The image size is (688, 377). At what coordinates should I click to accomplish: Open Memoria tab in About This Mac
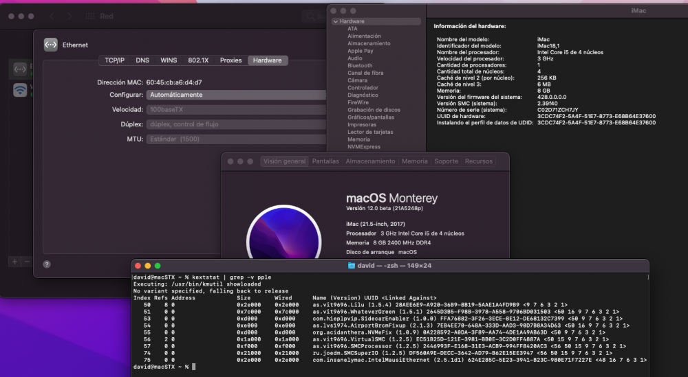(415, 161)
